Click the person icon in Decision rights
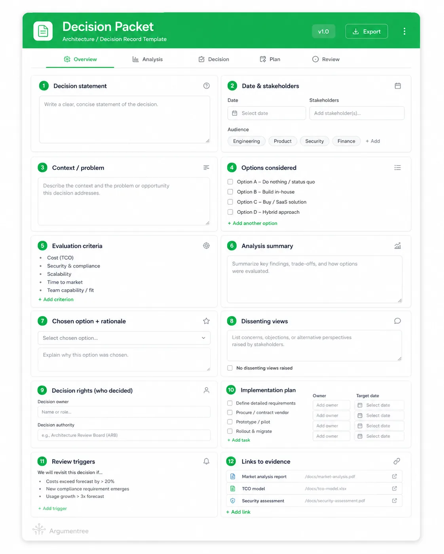The width and height of the screenshot is (444, 554). [x=206, y=390]
